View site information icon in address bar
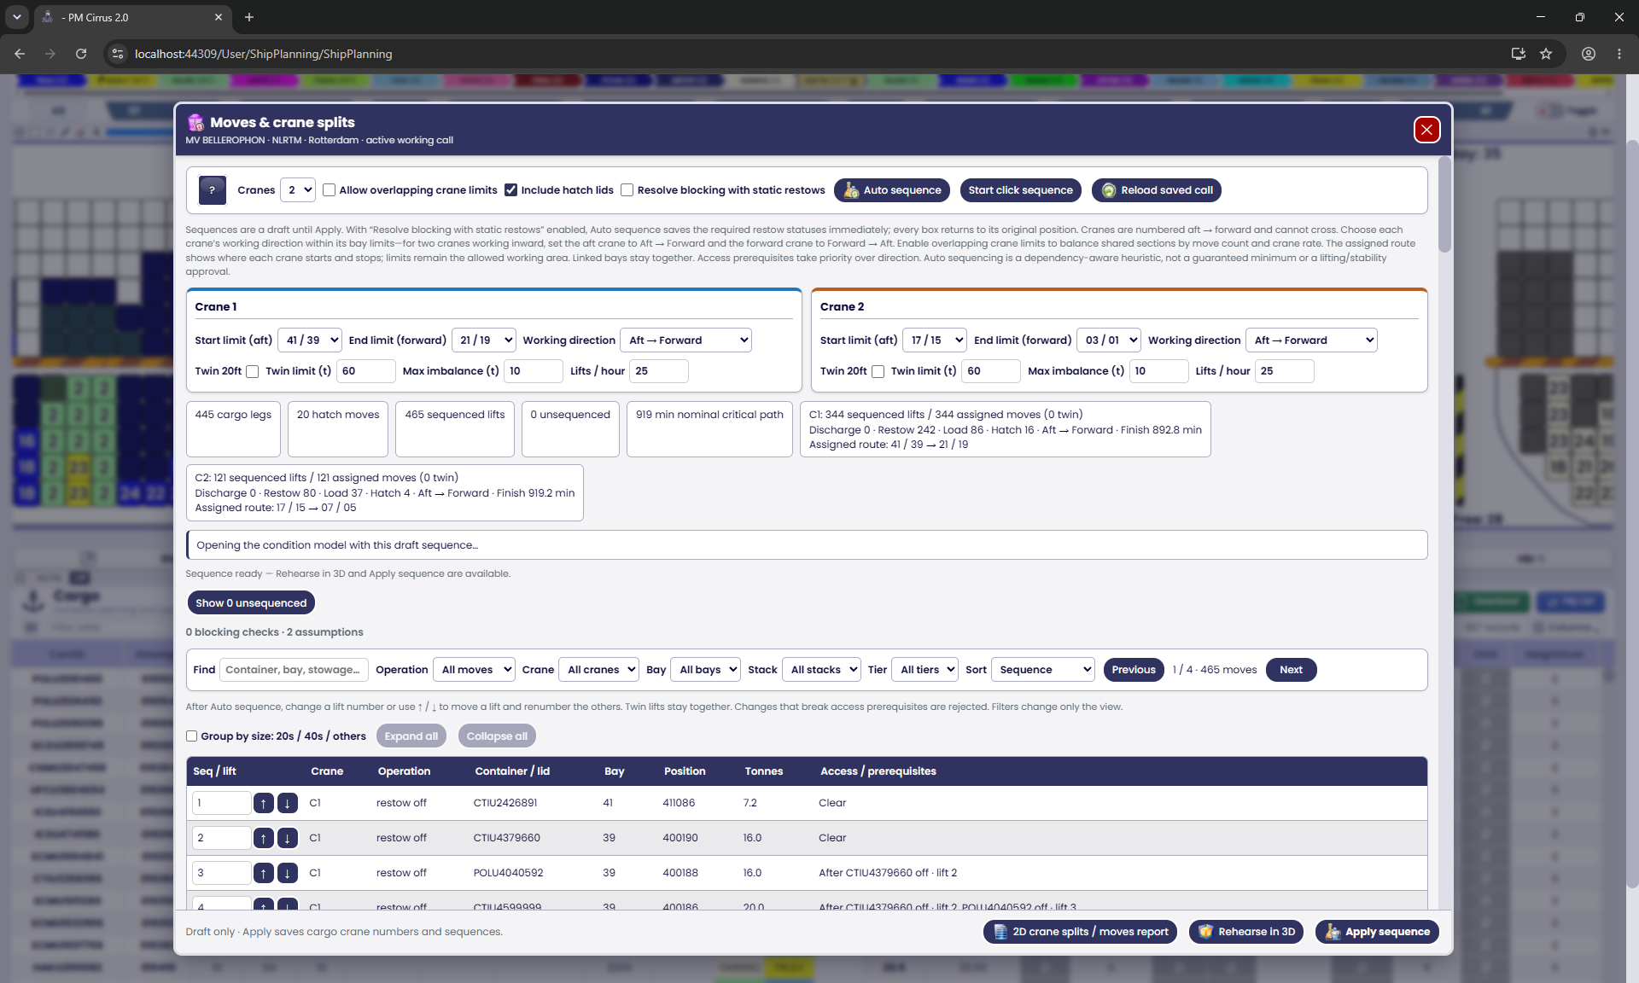 (x=118, y=54)
